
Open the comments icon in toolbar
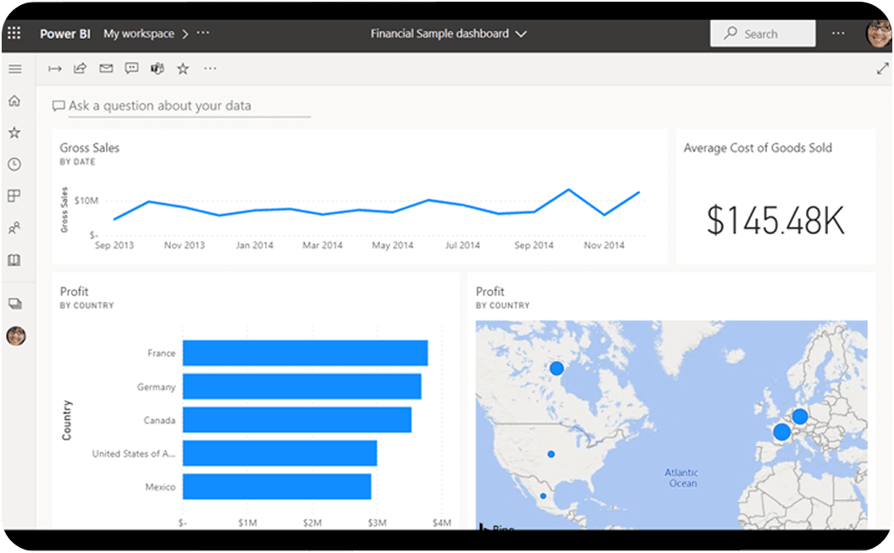[x=132, y=68]
